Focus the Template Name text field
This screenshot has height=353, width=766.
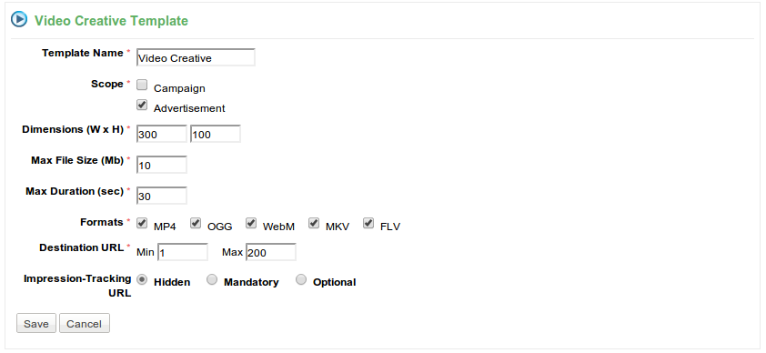pos(196,57)
